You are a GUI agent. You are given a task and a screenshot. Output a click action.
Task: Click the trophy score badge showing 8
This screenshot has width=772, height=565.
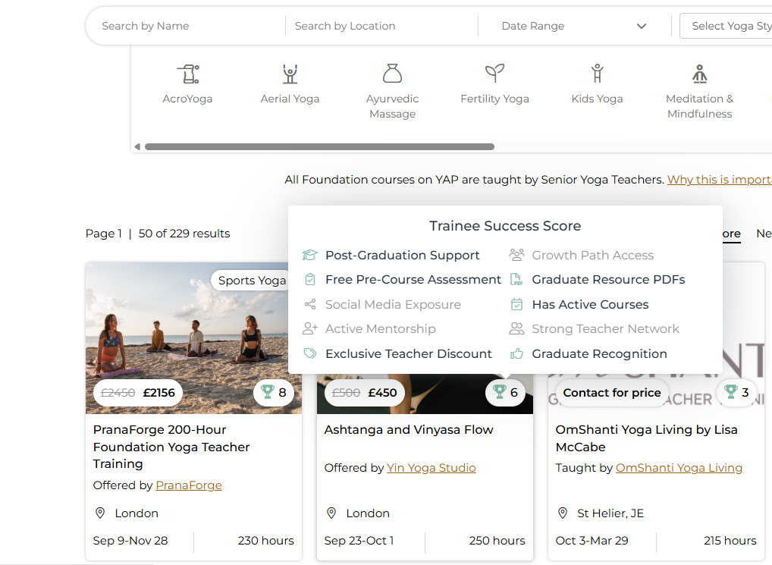(x=274, y=392)
